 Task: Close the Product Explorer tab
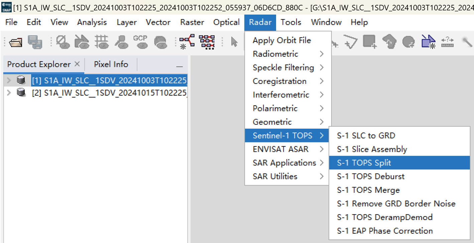77,64
